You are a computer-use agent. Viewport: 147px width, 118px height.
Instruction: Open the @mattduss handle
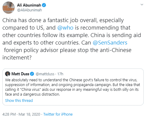click(45, 74)
